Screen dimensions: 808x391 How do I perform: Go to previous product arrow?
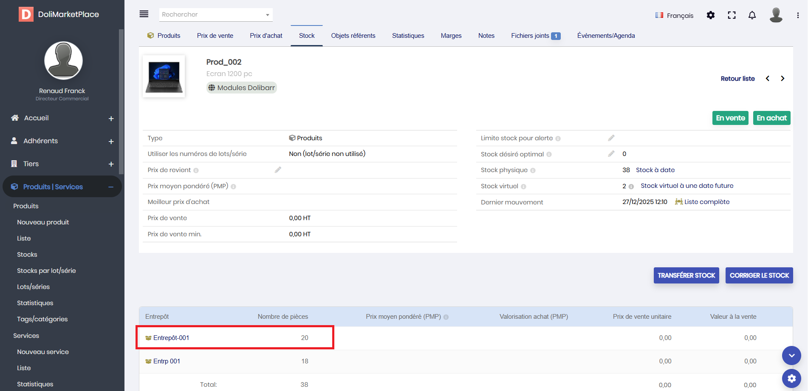coord(768,79)
